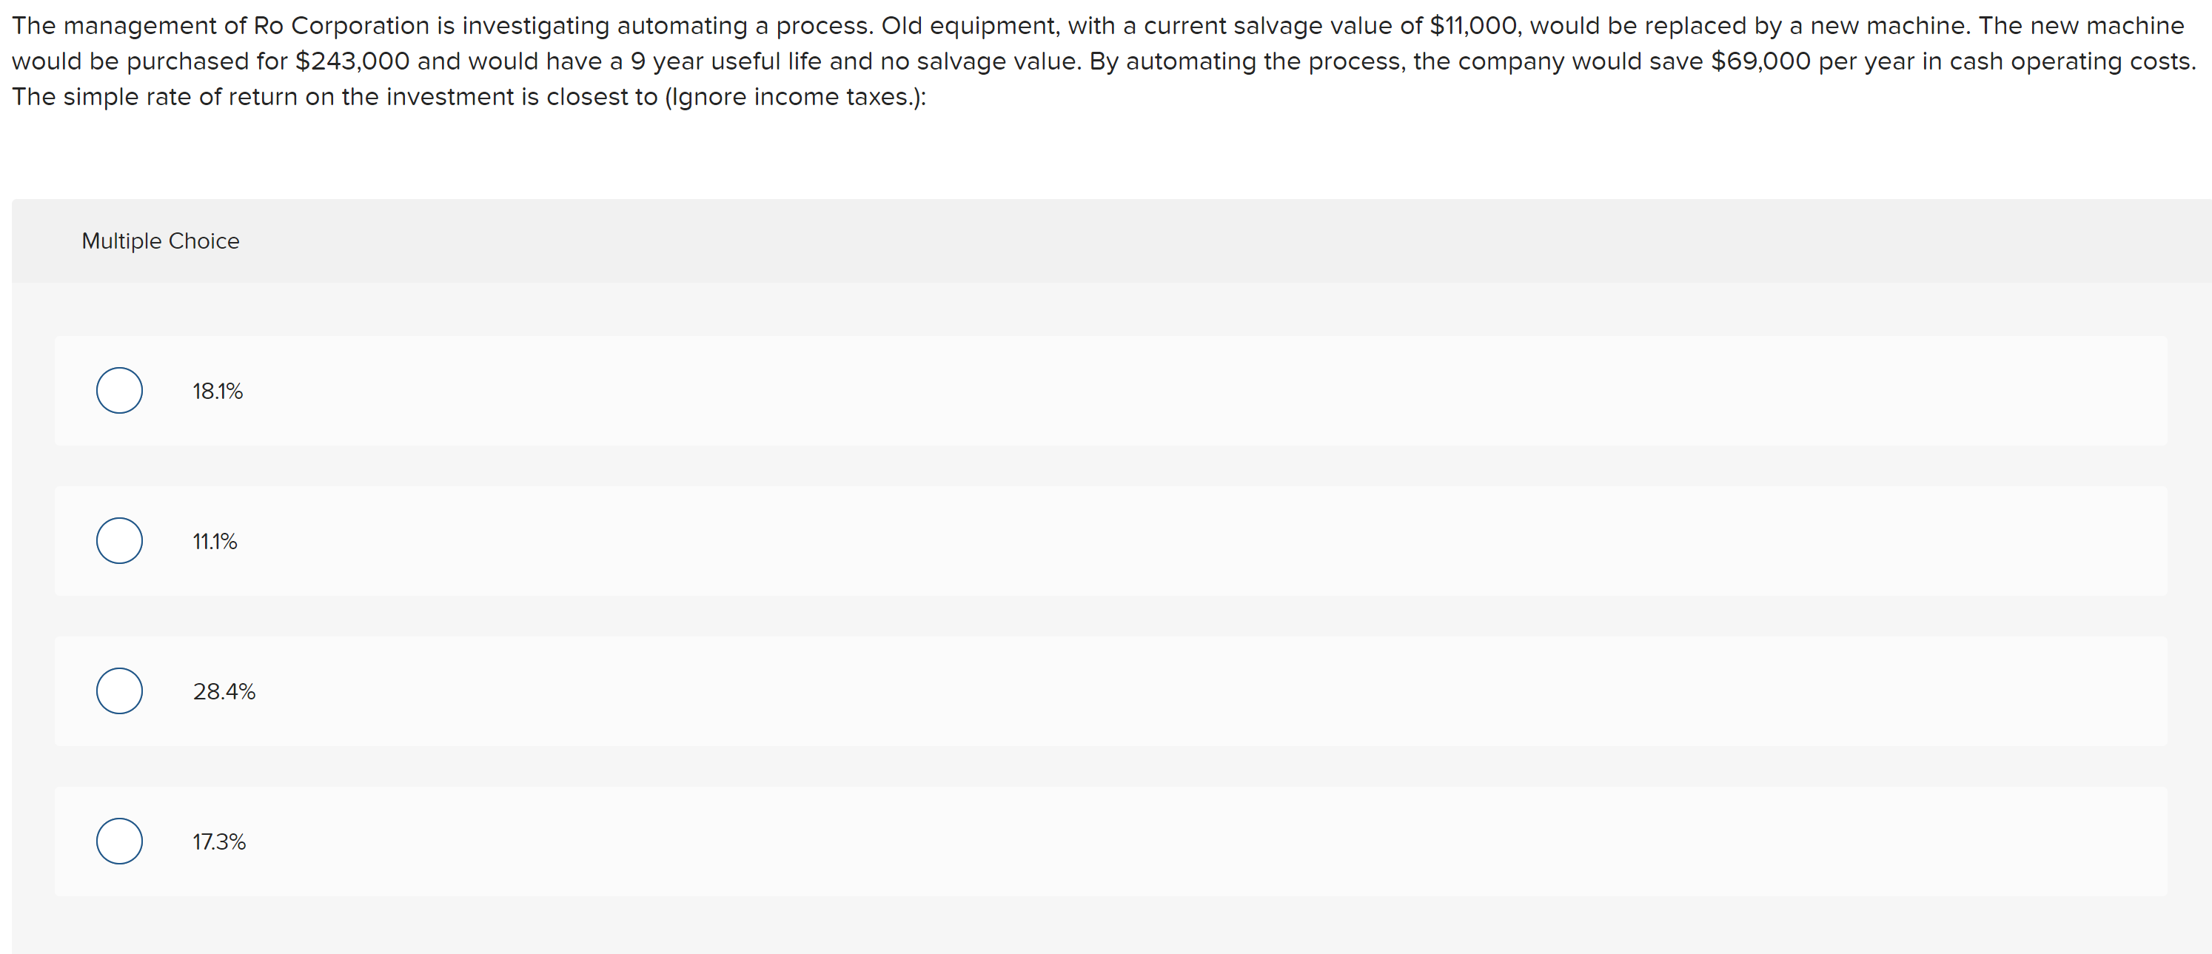This screenshot has height=954, width=2212.
Task: Select the 28.4% radio button
Action: 118,691
